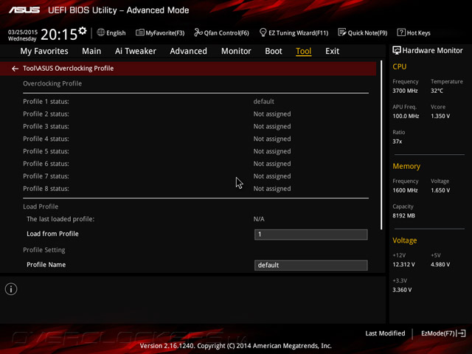Select the Monitor tab
The width and height of the screenshot is (472, 354).
coord(236,51)
